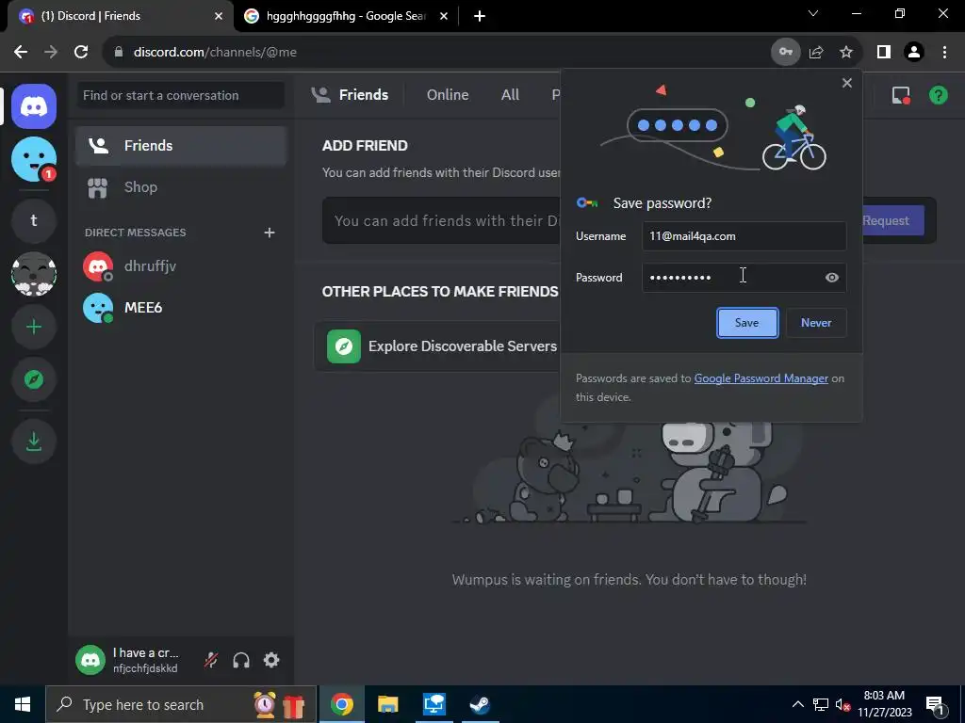Close the Discord Friends tab
Viewport: 965px width, 723px height.
coord(219,16)
